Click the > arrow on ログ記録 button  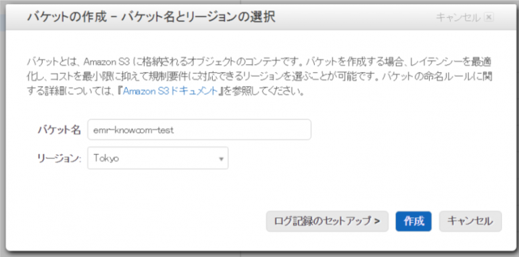point(377,221)
